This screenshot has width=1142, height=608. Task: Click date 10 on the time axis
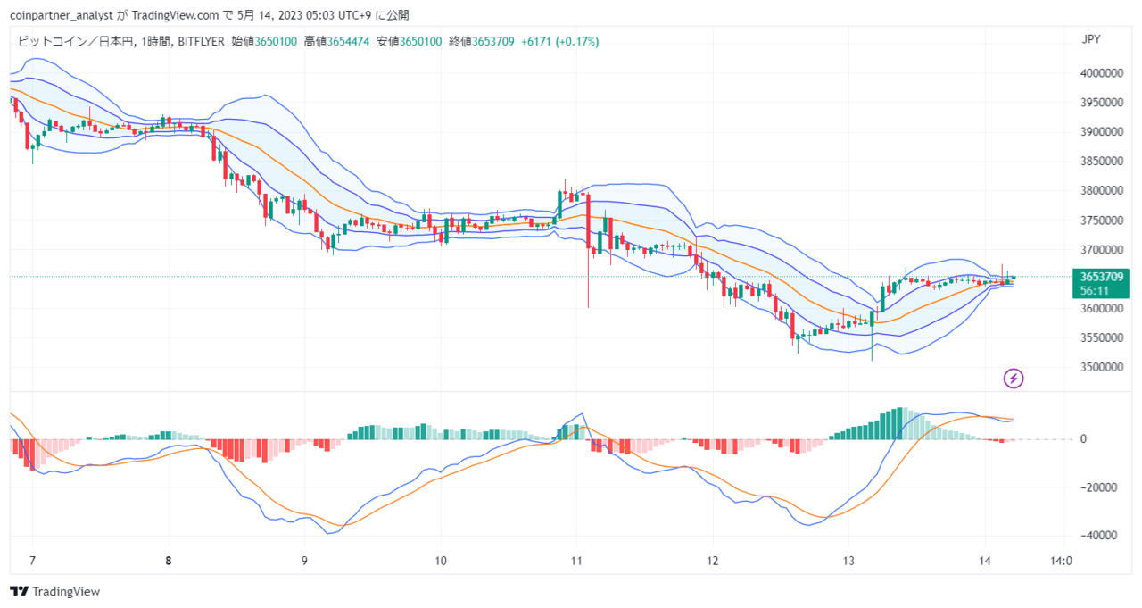click(x=441, y=561)
